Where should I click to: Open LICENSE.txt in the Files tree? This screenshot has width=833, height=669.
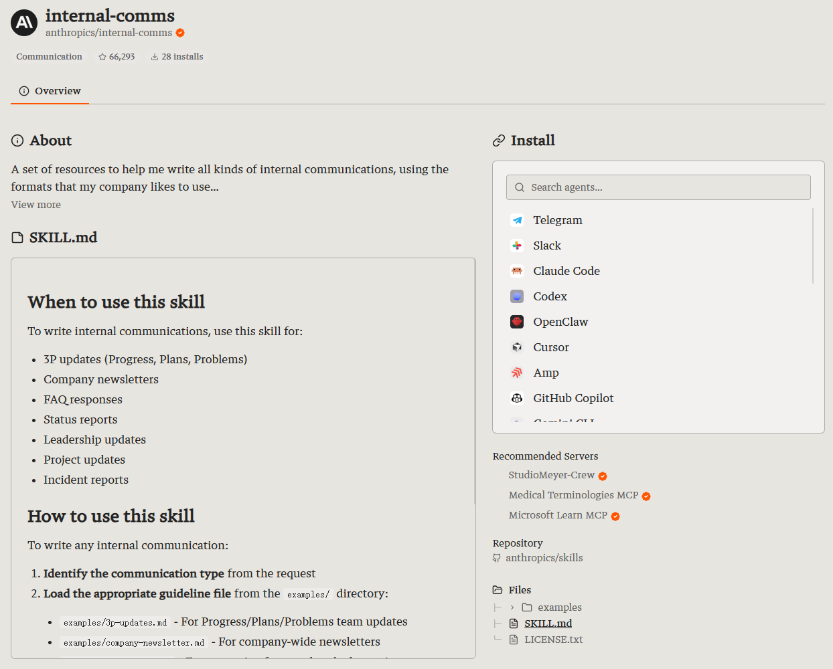[554, 640]
